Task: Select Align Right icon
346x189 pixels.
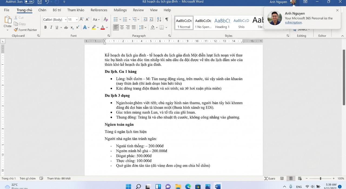Action: tap(128, 27)
